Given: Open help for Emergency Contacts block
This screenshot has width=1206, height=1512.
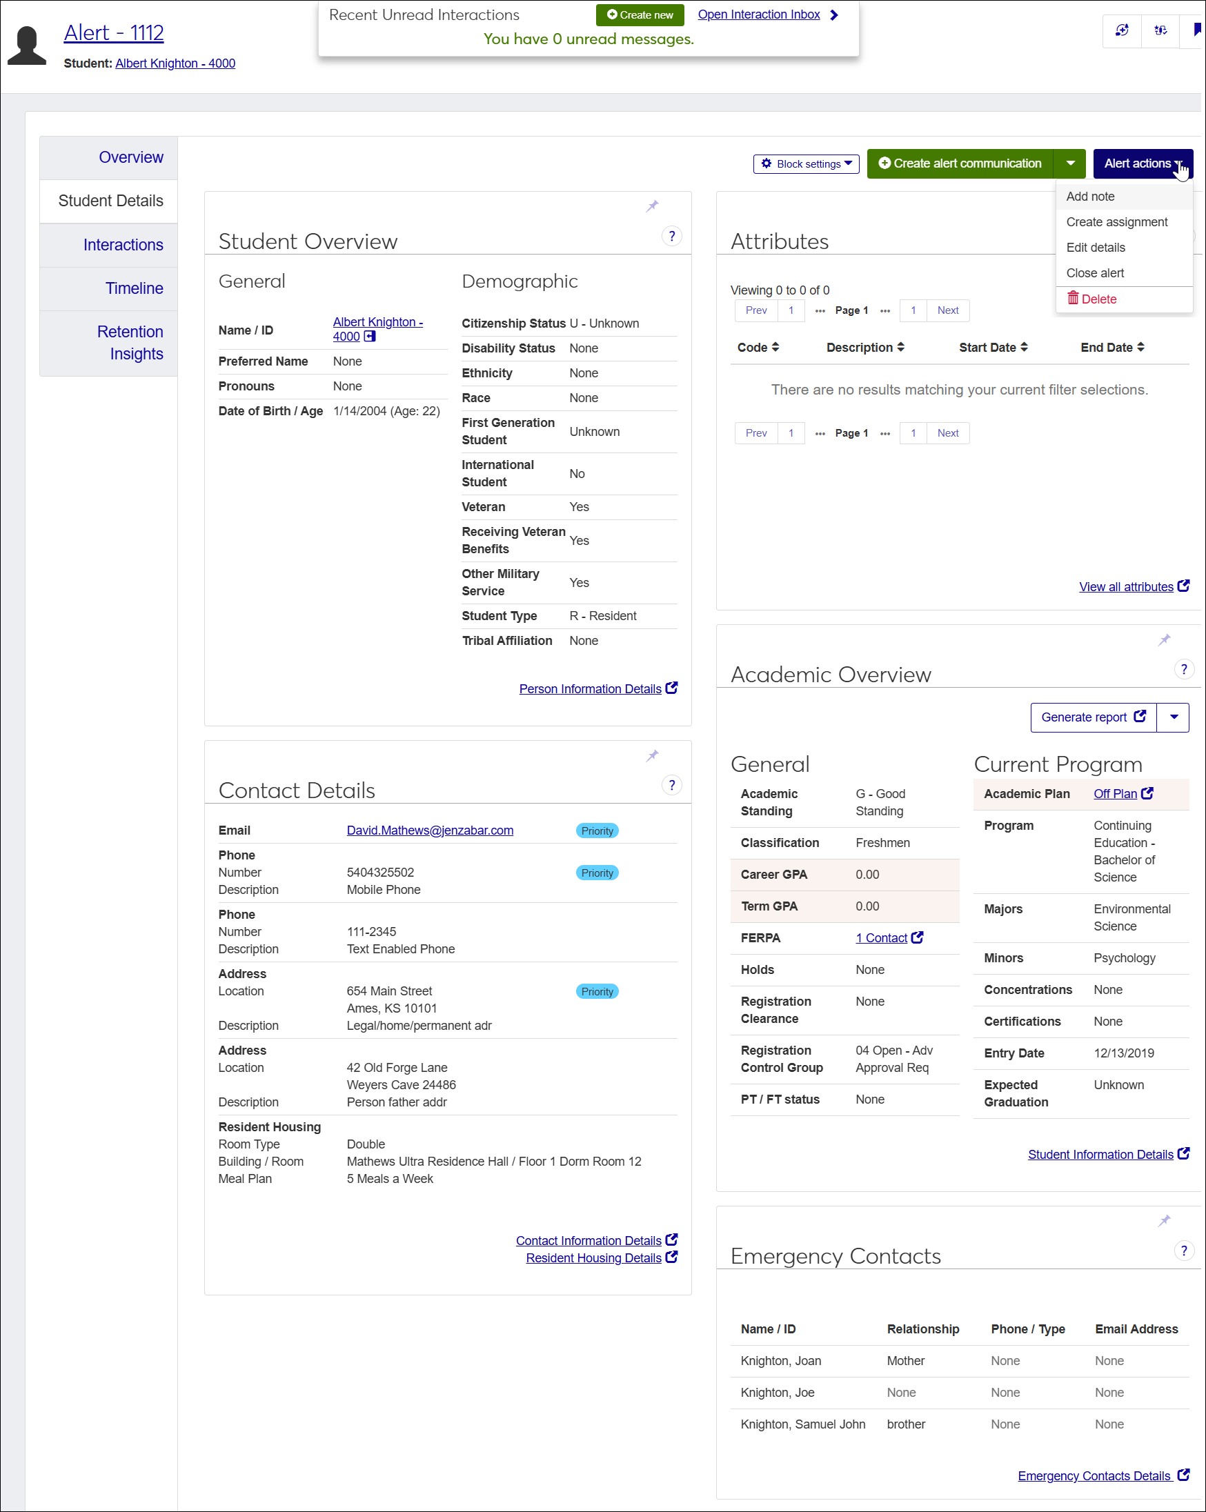Looking at the screenshot, I should coord(1184,1251).
